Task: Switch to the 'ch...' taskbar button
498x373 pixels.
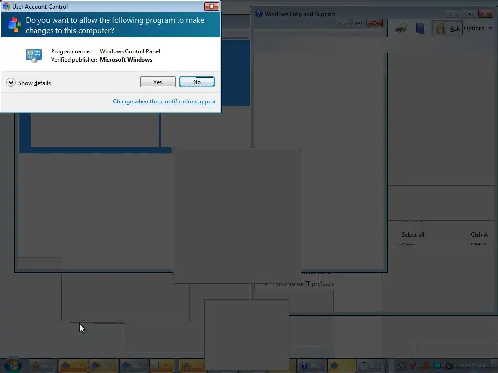Action: pos(41,366)
